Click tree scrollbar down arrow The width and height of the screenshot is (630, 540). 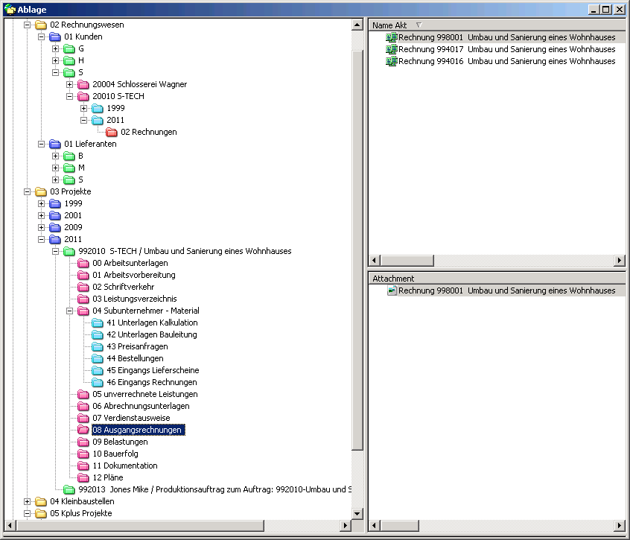tap(357, 513)
